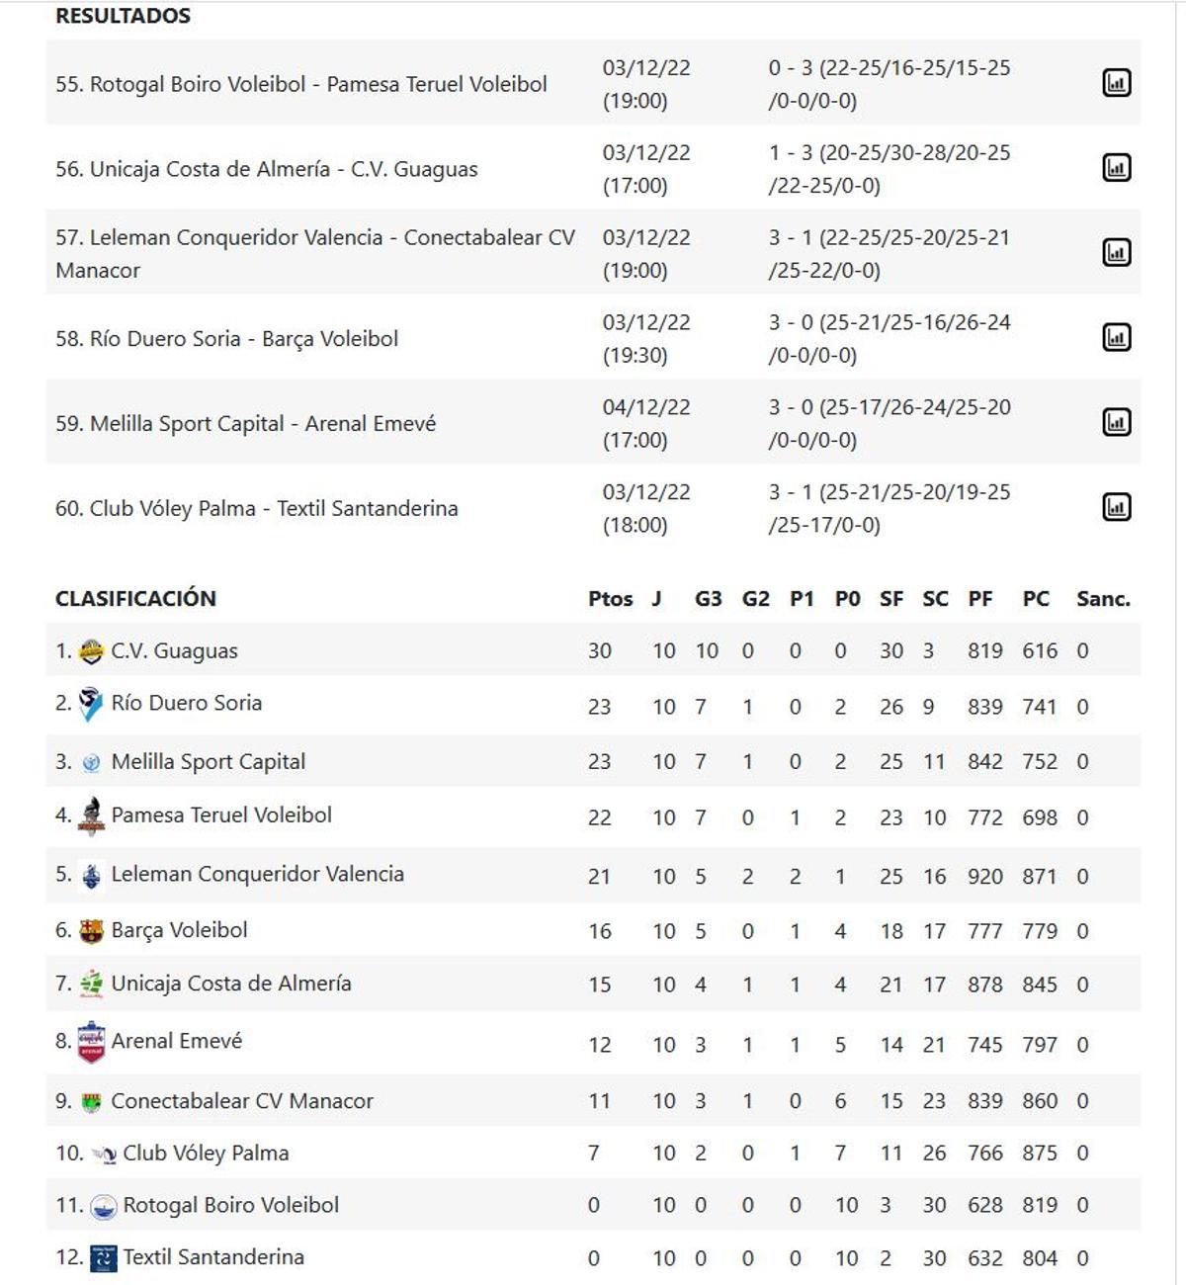Viewport: 1186px width, 1285px height.
Task: View stats for Club Vóley Palma - Textil Santanderina
Action: (x=1117, y=508)
